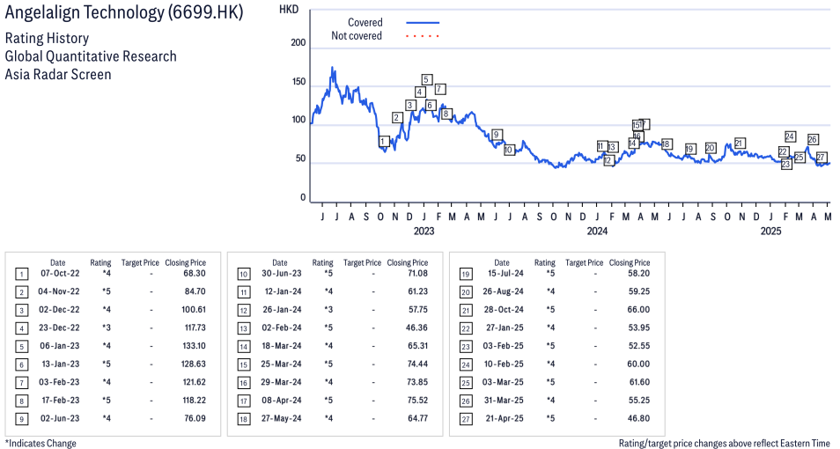Click the 2023 year label under the chart

point(424,231)
